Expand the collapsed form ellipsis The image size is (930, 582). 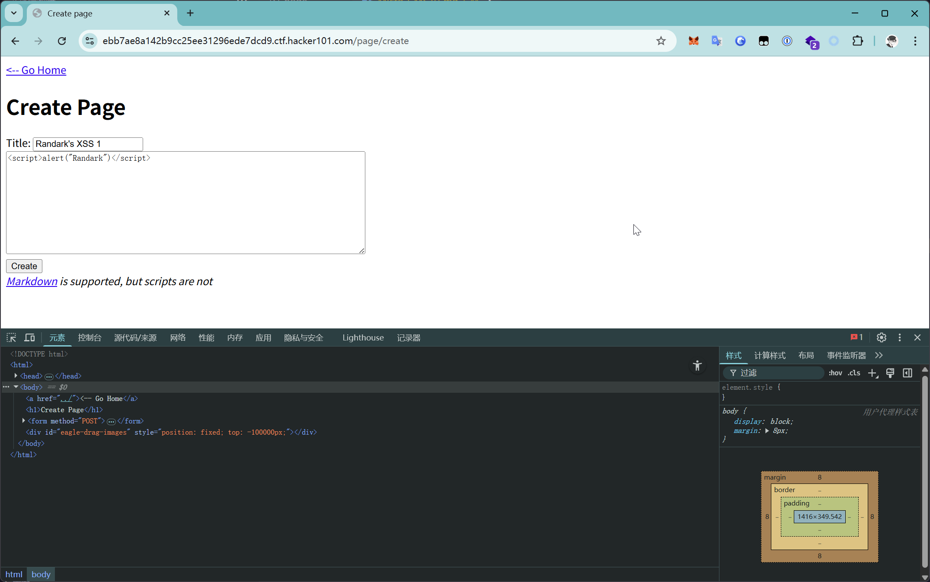pyautogui.click(x=111, y=422)
